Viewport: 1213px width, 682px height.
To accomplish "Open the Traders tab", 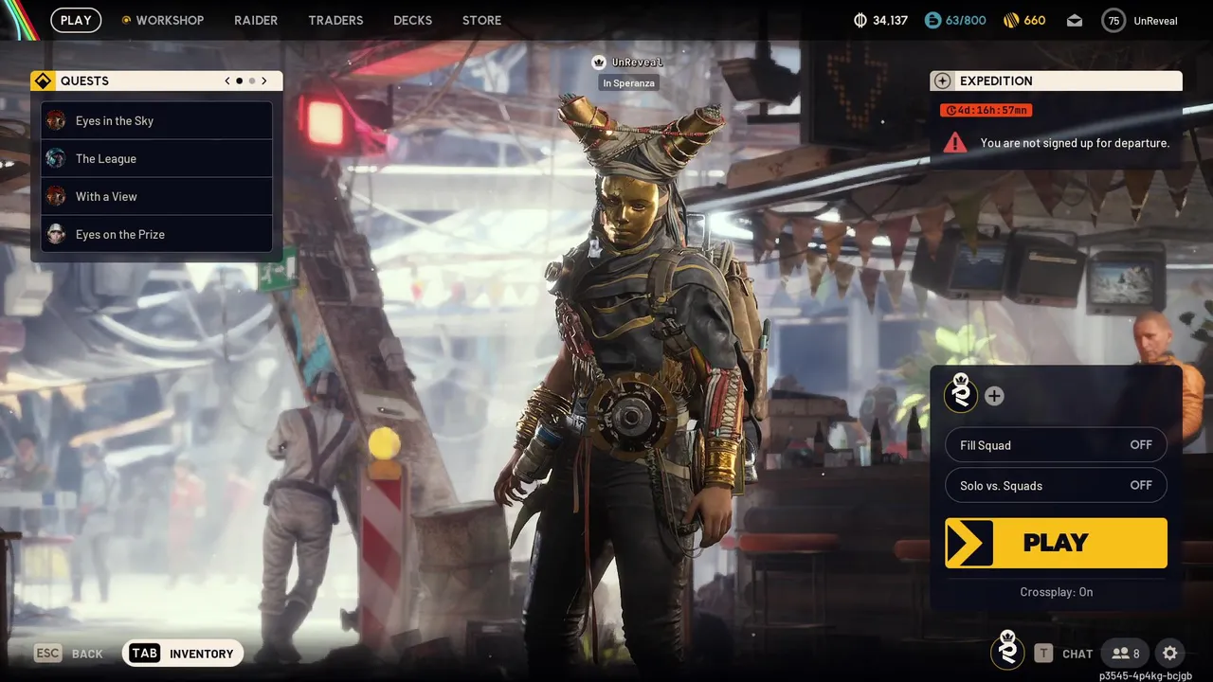I will (x=335, y=20).
